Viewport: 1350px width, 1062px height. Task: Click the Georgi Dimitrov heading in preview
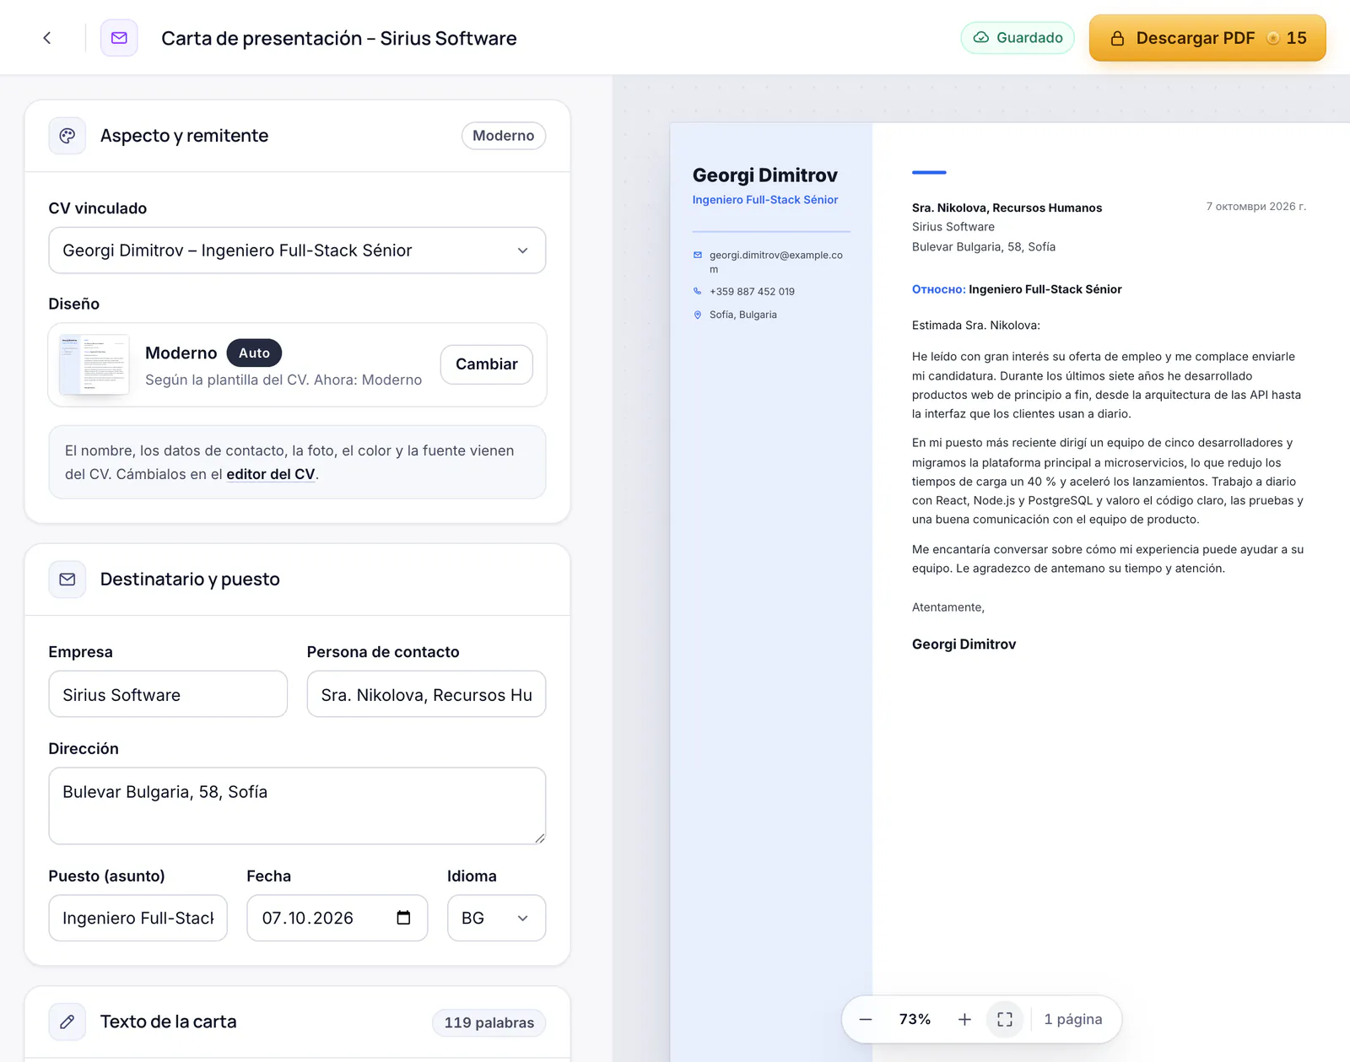765,175
